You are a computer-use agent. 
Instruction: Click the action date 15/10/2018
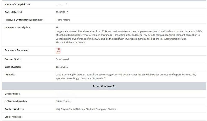click(x=62, y=67)
